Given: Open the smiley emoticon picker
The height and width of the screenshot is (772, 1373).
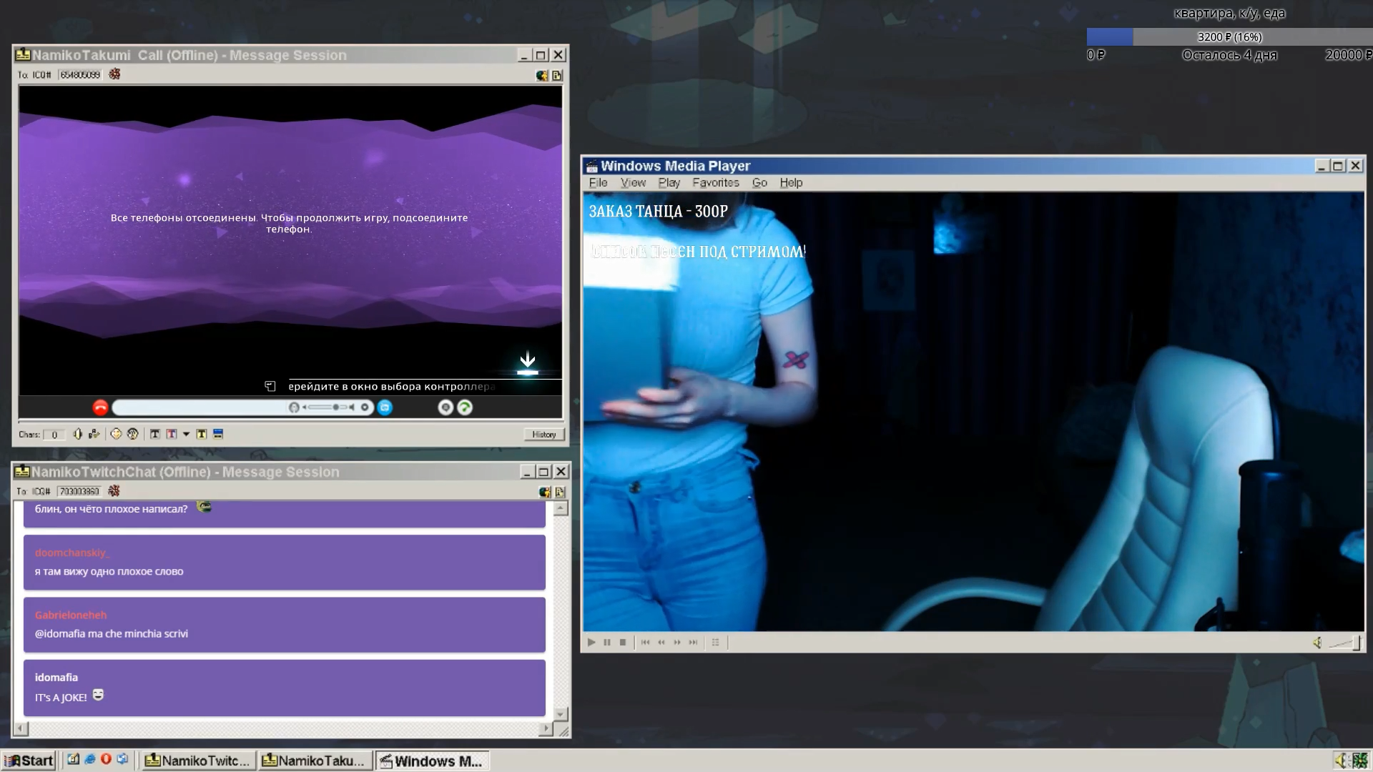Looking at the screenshot, I should point(116,434).
